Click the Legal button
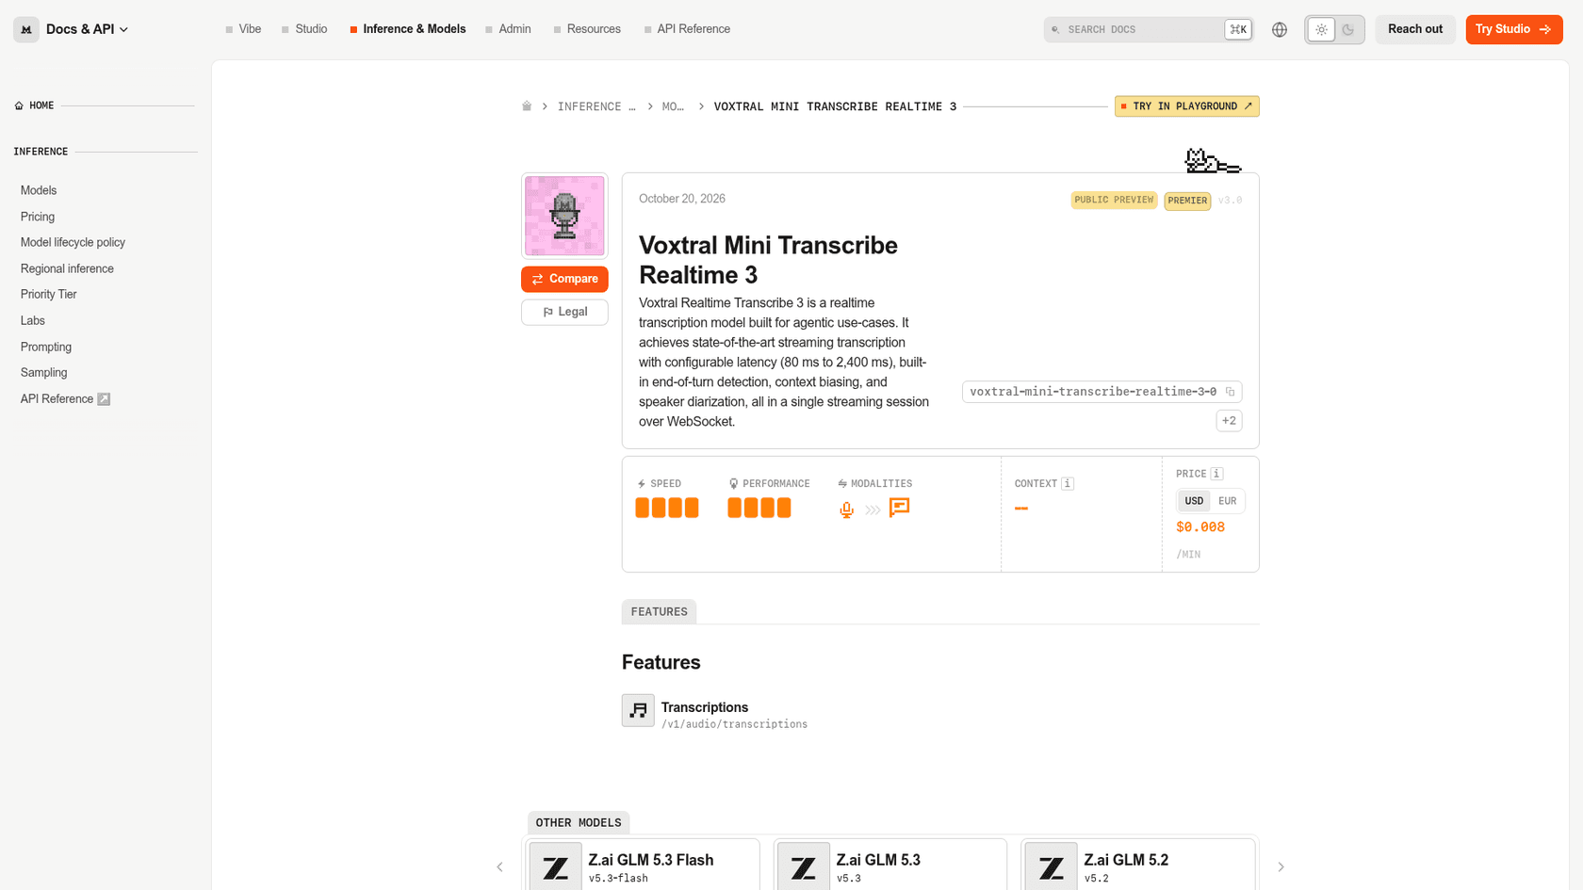The width and height of the screenshot is (1583, 890). (x=564, y=312)
